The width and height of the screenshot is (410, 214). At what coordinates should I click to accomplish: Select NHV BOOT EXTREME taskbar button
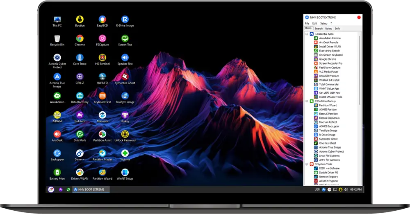pos(91,189)
